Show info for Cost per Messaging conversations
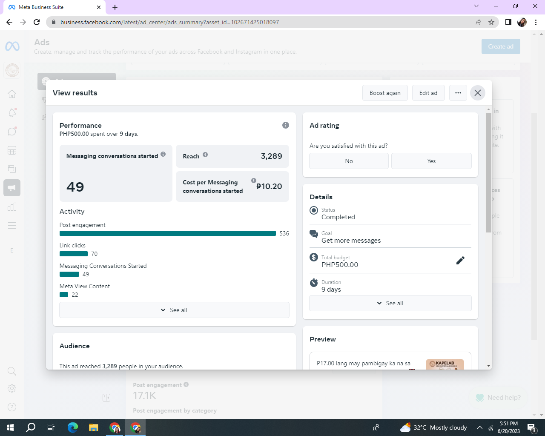This screenshot has height=436, width=545. 254,181
